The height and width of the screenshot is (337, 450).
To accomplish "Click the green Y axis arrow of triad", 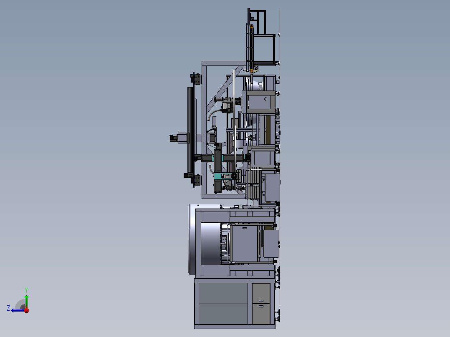I will [26, 301].
